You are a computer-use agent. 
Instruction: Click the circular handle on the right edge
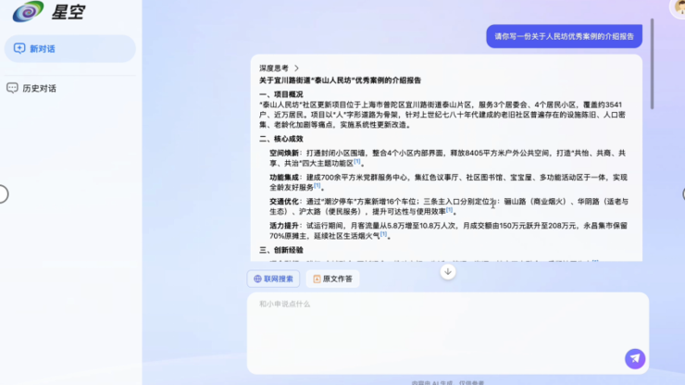(x=682, y=193)
